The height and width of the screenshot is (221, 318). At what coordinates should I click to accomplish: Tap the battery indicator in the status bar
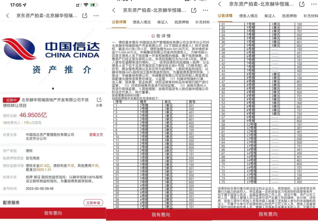click(94, 4)
